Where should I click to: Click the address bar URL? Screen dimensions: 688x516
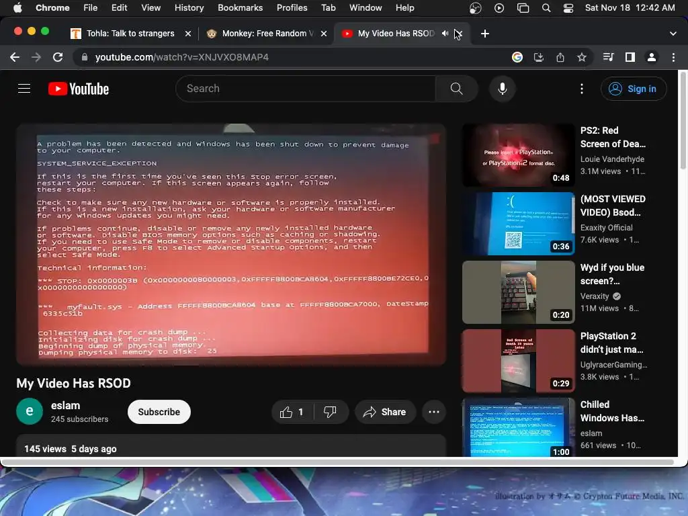coord(181,57)
